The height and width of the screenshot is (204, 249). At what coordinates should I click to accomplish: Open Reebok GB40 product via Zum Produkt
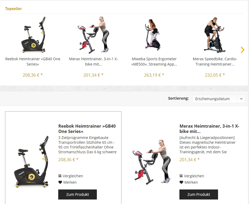pyautogui.click(x=78, y=194)
